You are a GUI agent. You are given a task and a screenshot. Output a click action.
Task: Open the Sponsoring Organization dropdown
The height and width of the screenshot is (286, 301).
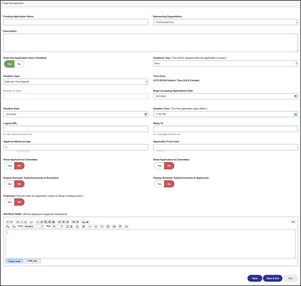(225, 22)
